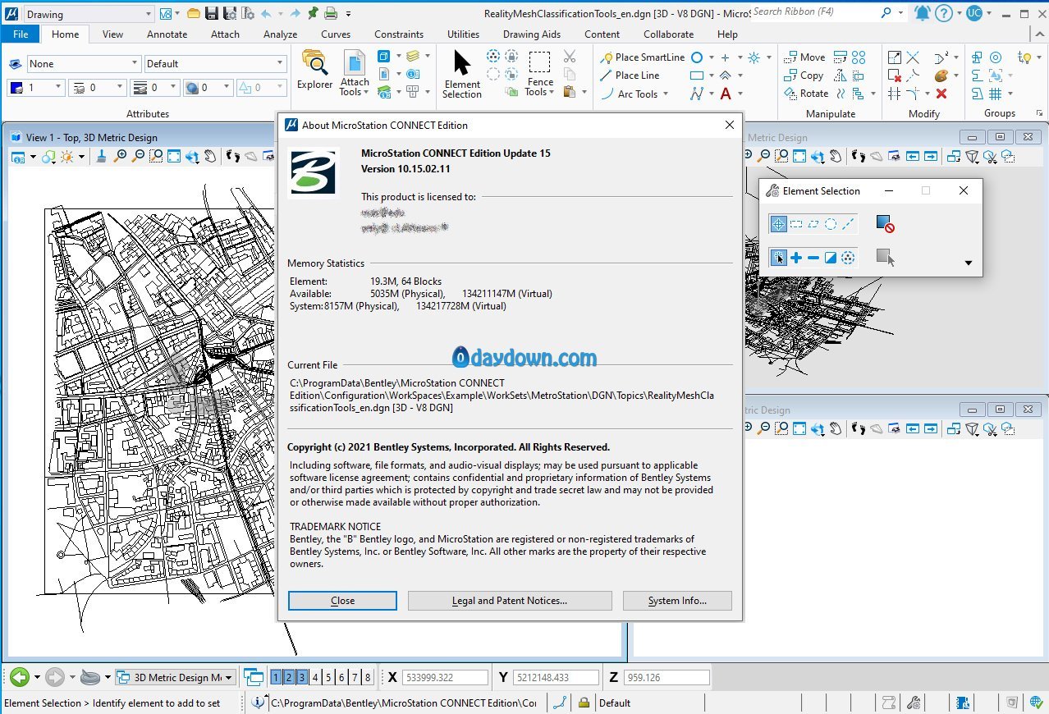The height and width of the screenshot is (714, 1049).
Task: Click the UC user account button
Action: click(x=974, y=13)
